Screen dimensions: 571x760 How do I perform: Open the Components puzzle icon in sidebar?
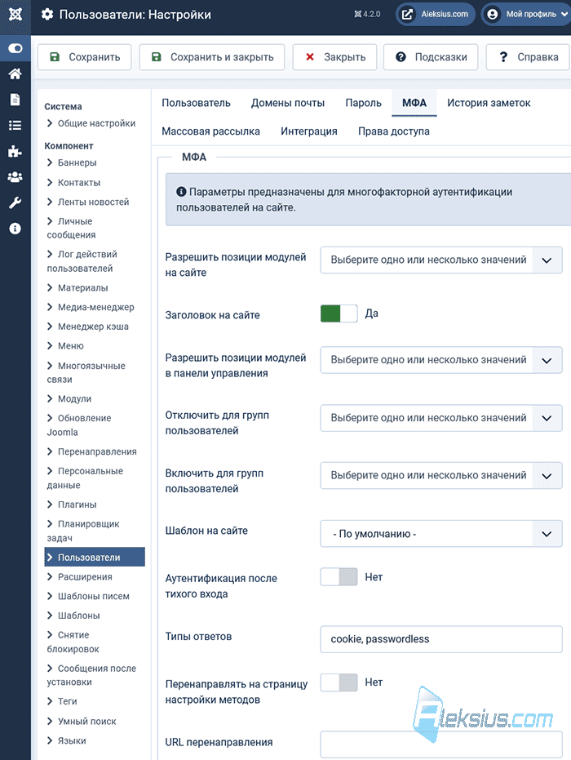click(x=15, y=151)
